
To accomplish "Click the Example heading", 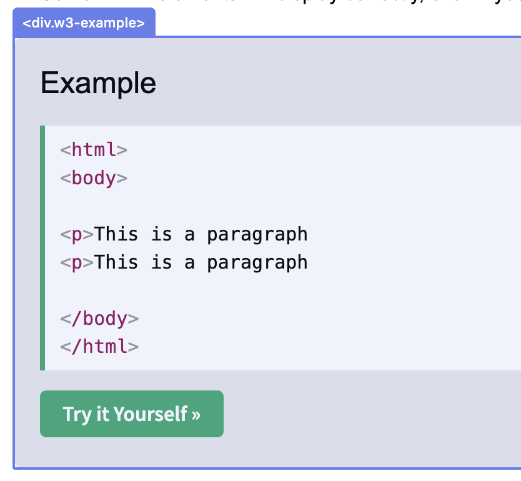I will (98, 83).
